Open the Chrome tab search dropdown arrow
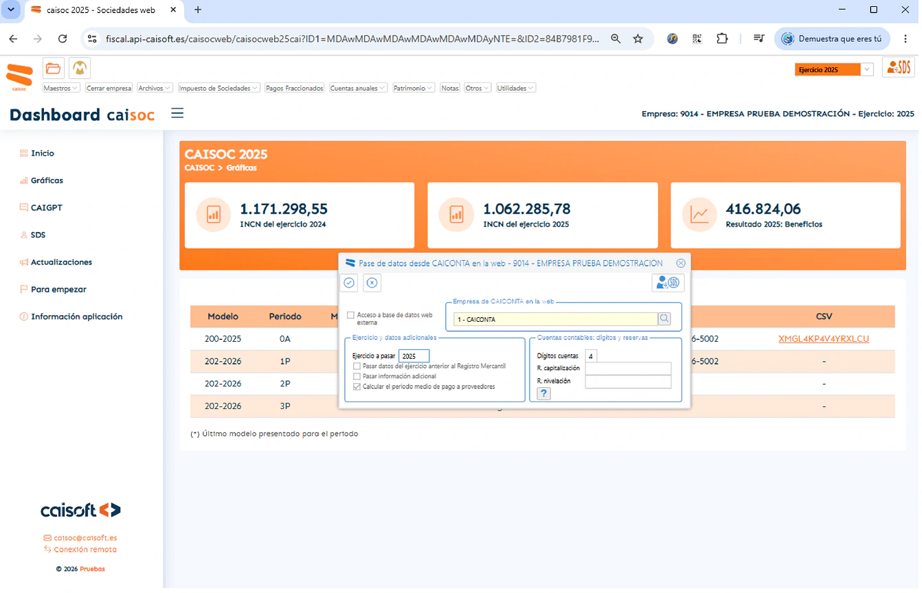The width and height of the screenshot is (922, 593). 11,10
